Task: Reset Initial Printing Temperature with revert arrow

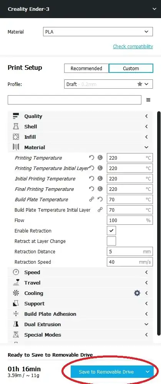Action: click(92, 179)
